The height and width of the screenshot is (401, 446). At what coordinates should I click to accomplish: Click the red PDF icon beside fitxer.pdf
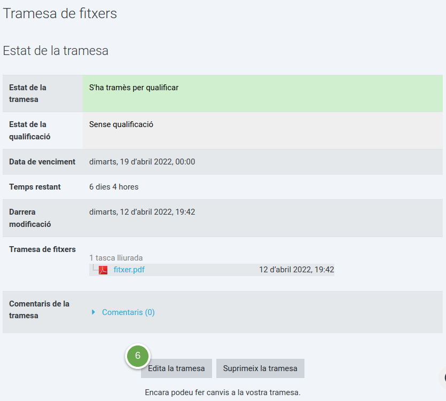coord(103,270)
